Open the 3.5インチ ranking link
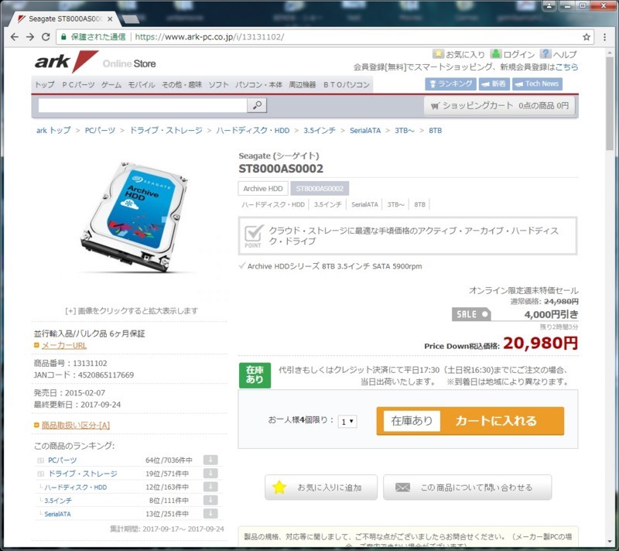 58,501
